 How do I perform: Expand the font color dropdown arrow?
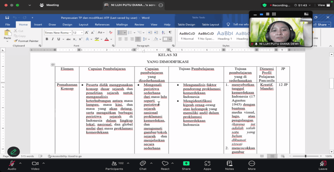[111, 39]
